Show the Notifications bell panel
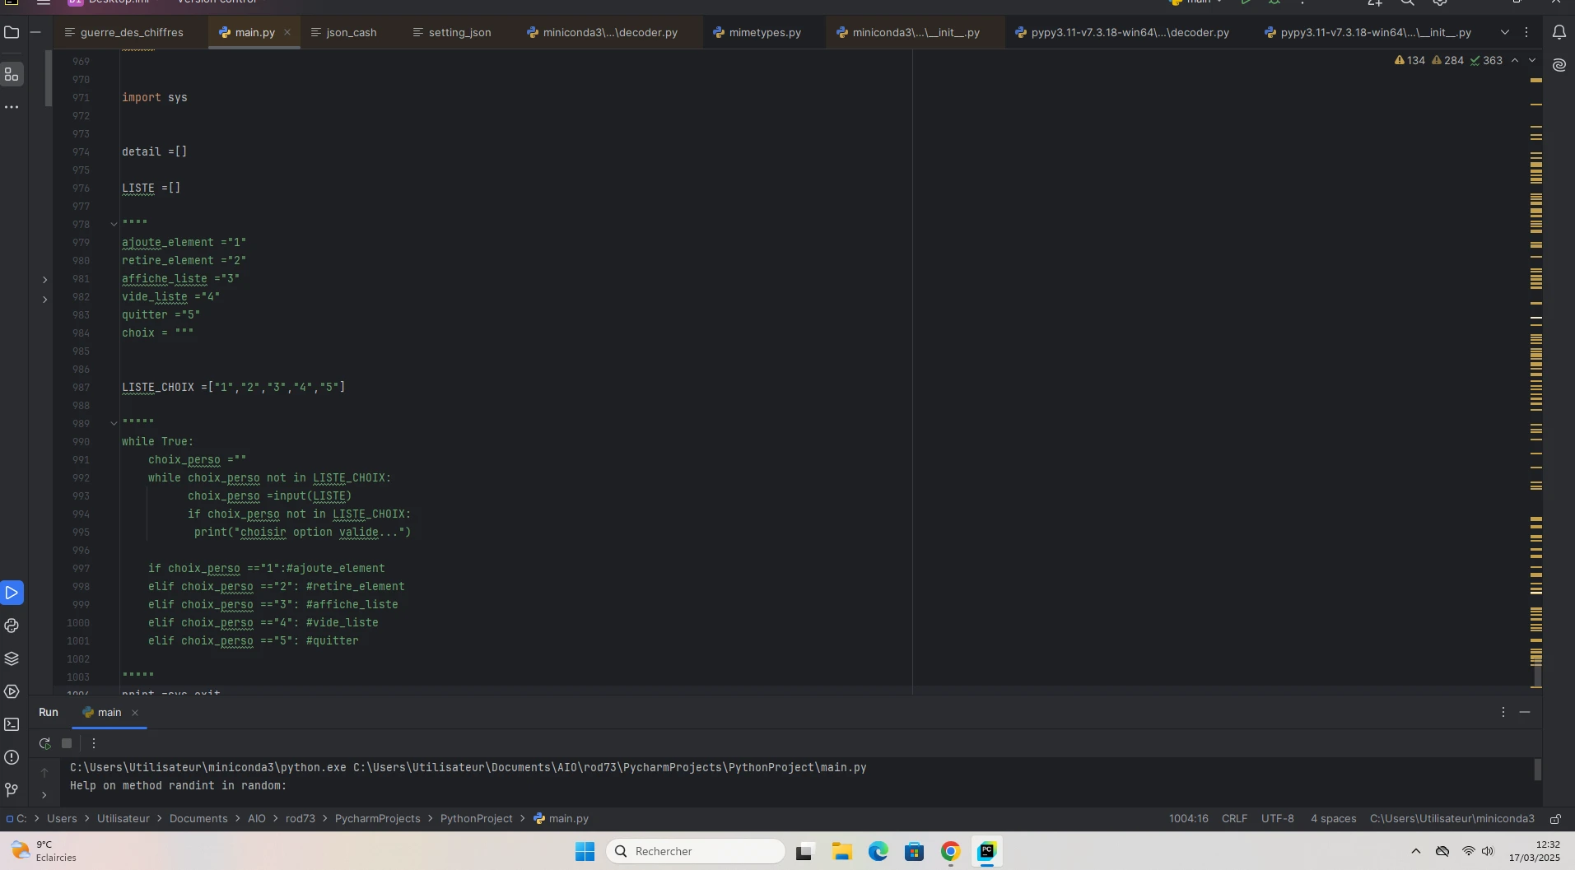1575x870 pixels. point(1559,33)
